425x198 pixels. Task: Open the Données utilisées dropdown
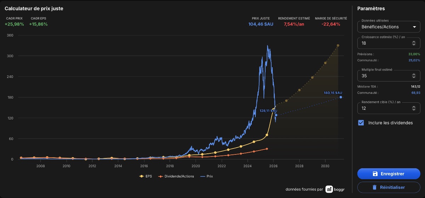click(x=389, y=27)
